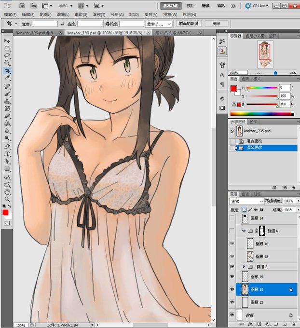The width and height of the screenshot is (300, 328).
Task: Open the 視窗(W) menu
Action: click(170, 14)
